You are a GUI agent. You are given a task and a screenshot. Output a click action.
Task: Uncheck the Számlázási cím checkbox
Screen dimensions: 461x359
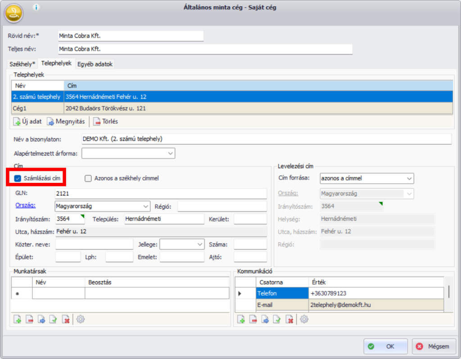pos(18,178)
